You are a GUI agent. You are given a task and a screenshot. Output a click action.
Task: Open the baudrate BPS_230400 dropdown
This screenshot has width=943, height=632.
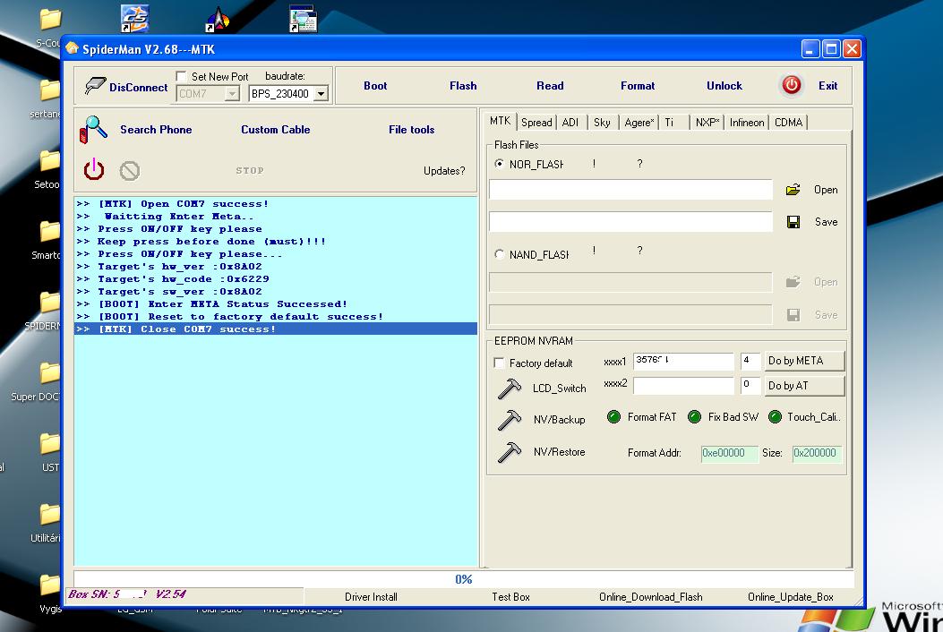click(321, 94)
